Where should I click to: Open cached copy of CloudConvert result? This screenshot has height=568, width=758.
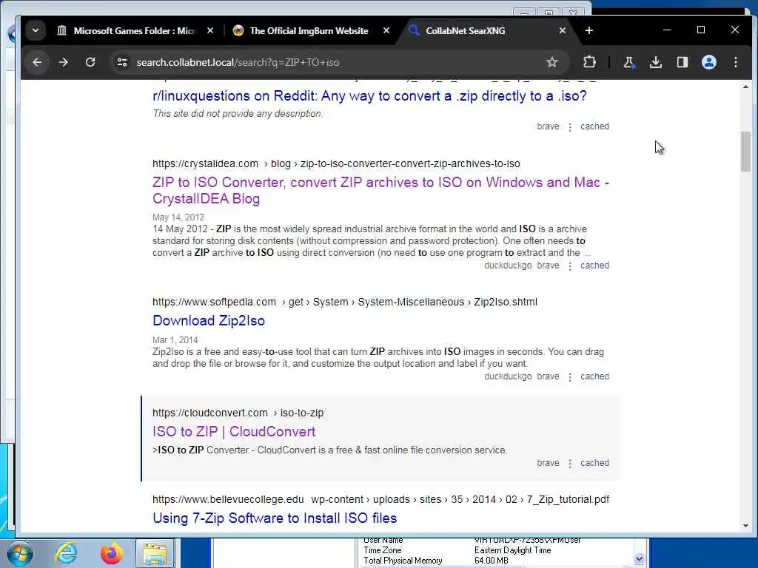click(x=594, y=463)
